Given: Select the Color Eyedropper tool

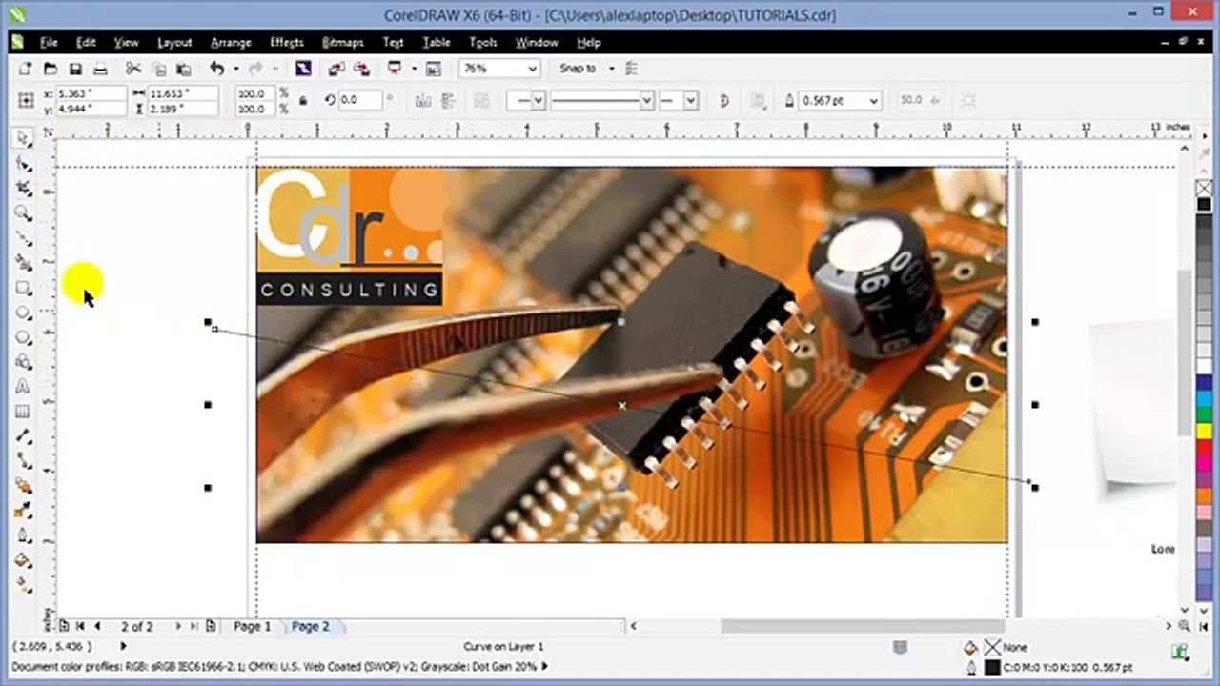Looking at the screenshot, I should pos(23,511).
